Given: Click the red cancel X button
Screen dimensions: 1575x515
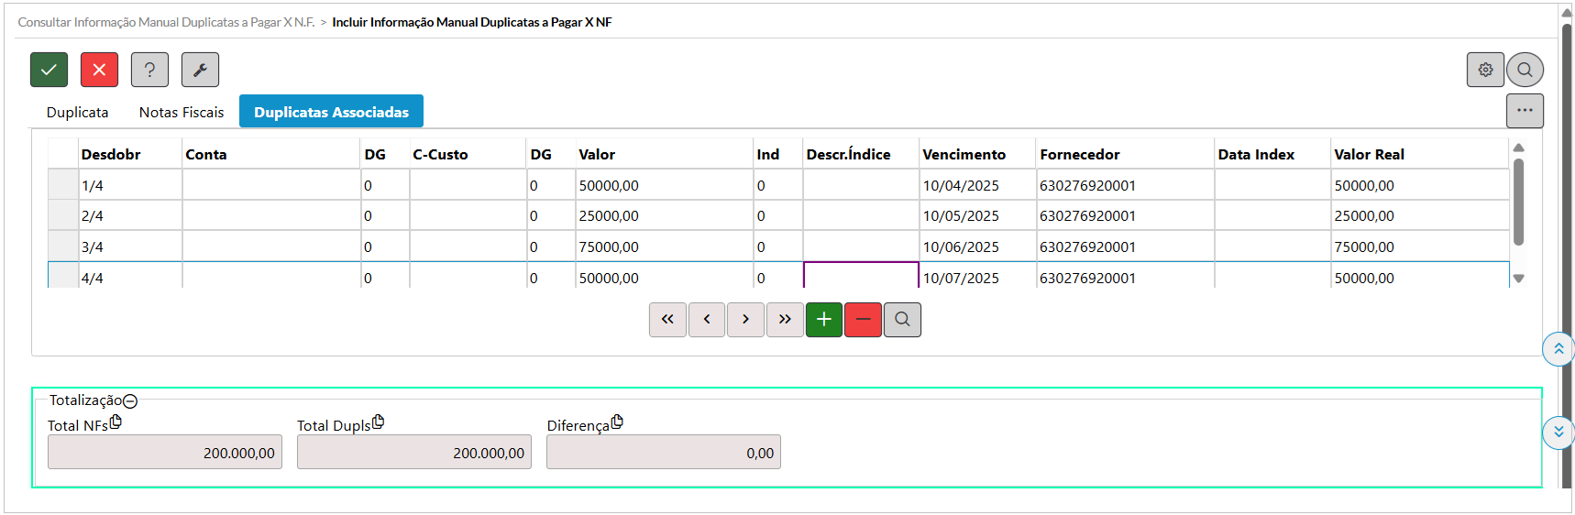Looking at the screenshot, I should click(x=99, y=70).
